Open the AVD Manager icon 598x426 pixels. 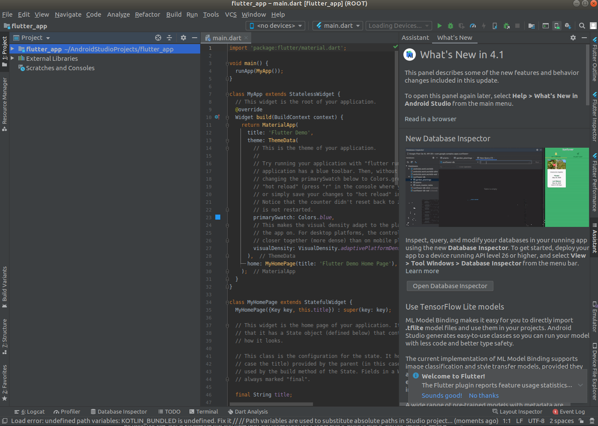tap(557, 26)
